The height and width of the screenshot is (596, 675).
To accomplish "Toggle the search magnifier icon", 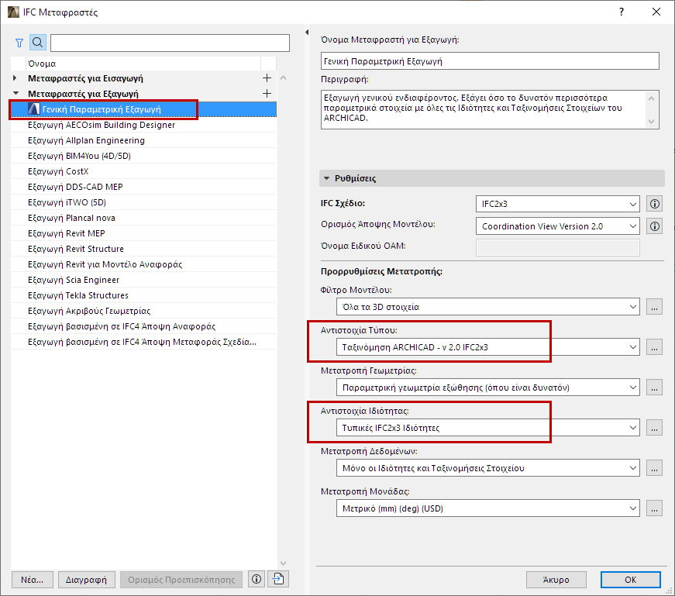I will pos(37,43).
